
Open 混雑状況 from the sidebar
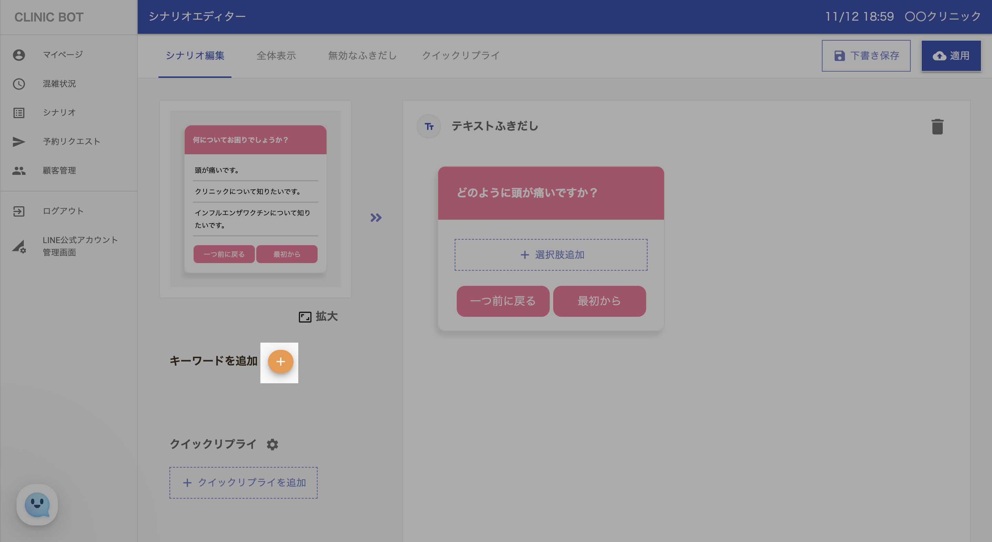[59, 84]
